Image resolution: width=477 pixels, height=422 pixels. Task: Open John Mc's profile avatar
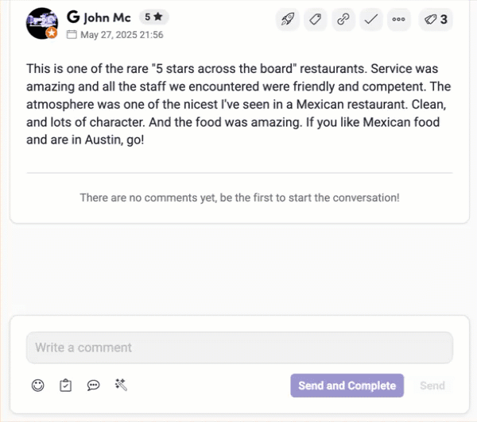pos(42,23)
